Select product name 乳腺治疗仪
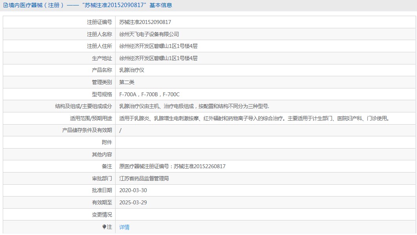 (132, 70)
